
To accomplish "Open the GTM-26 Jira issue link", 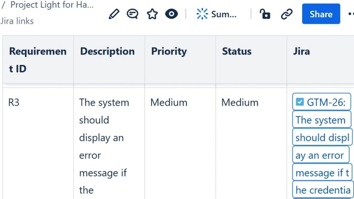I will coord(328,103).
